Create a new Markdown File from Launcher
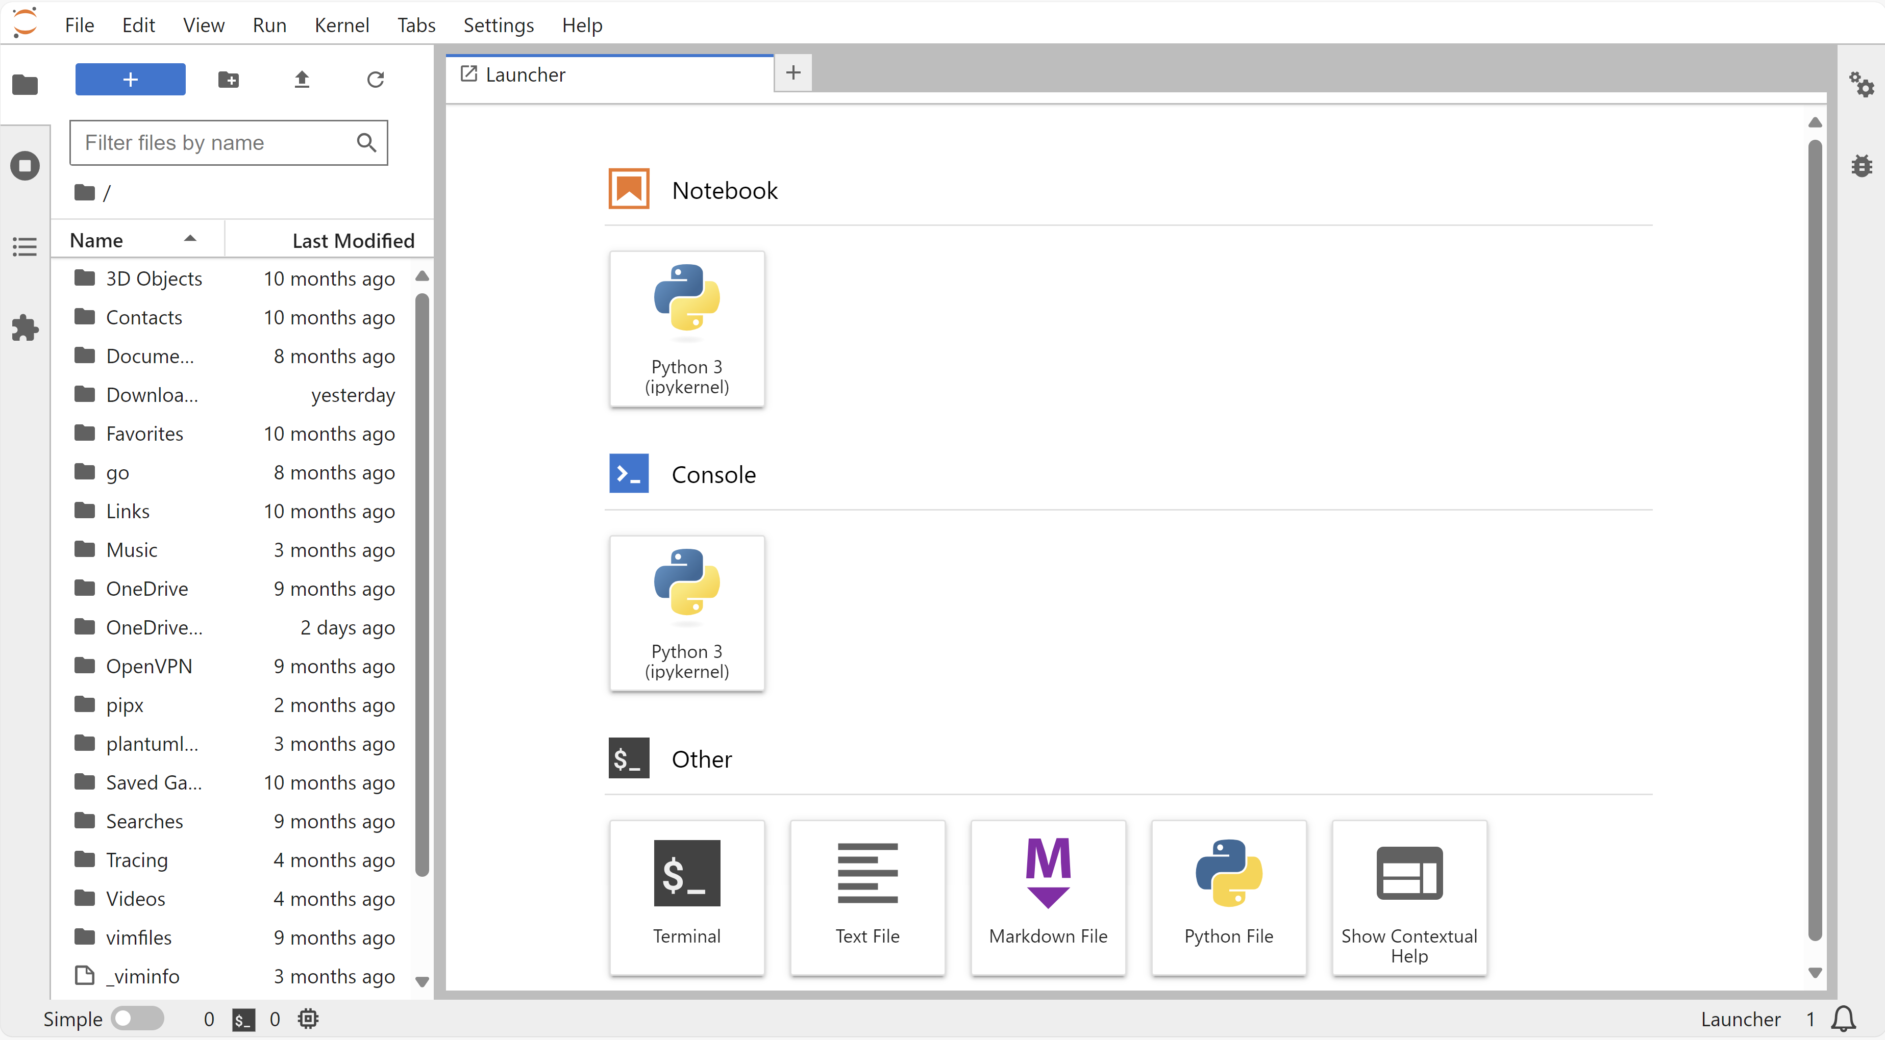 (x=1047, y=897)
